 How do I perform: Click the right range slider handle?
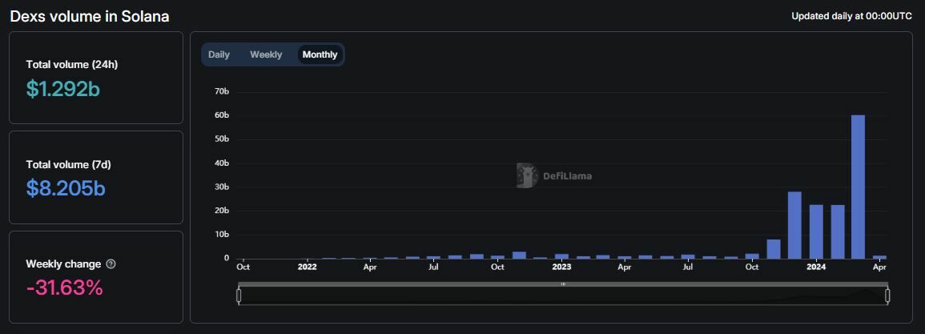click(887, 296)
